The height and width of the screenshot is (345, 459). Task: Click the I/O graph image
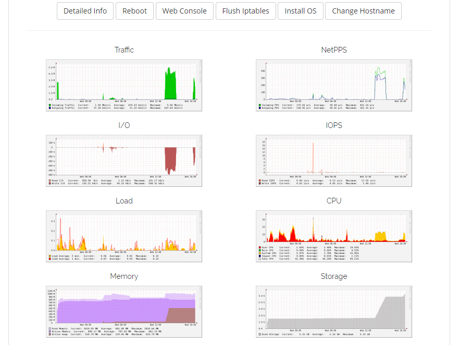point(124,160)
